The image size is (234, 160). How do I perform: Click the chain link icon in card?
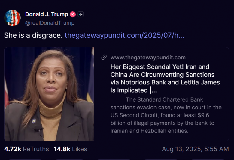tap(104, 57)
